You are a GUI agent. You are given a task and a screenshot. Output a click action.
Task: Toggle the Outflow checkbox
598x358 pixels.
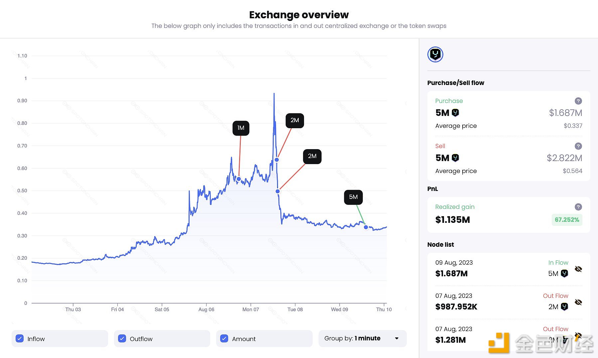[x=122, y=338]
